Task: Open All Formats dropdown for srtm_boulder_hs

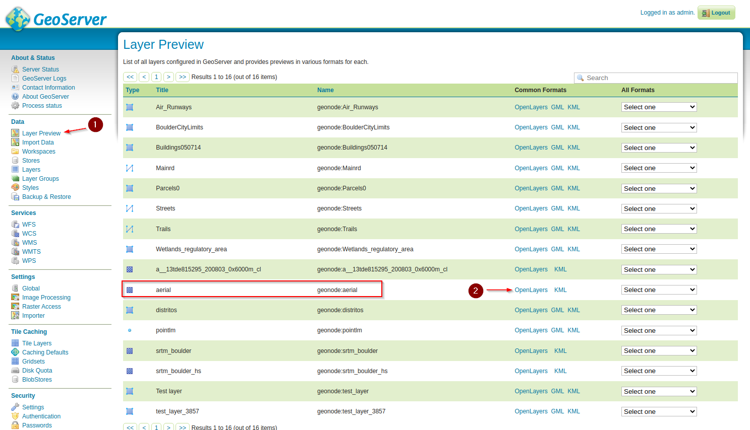Action: [659, 371]
